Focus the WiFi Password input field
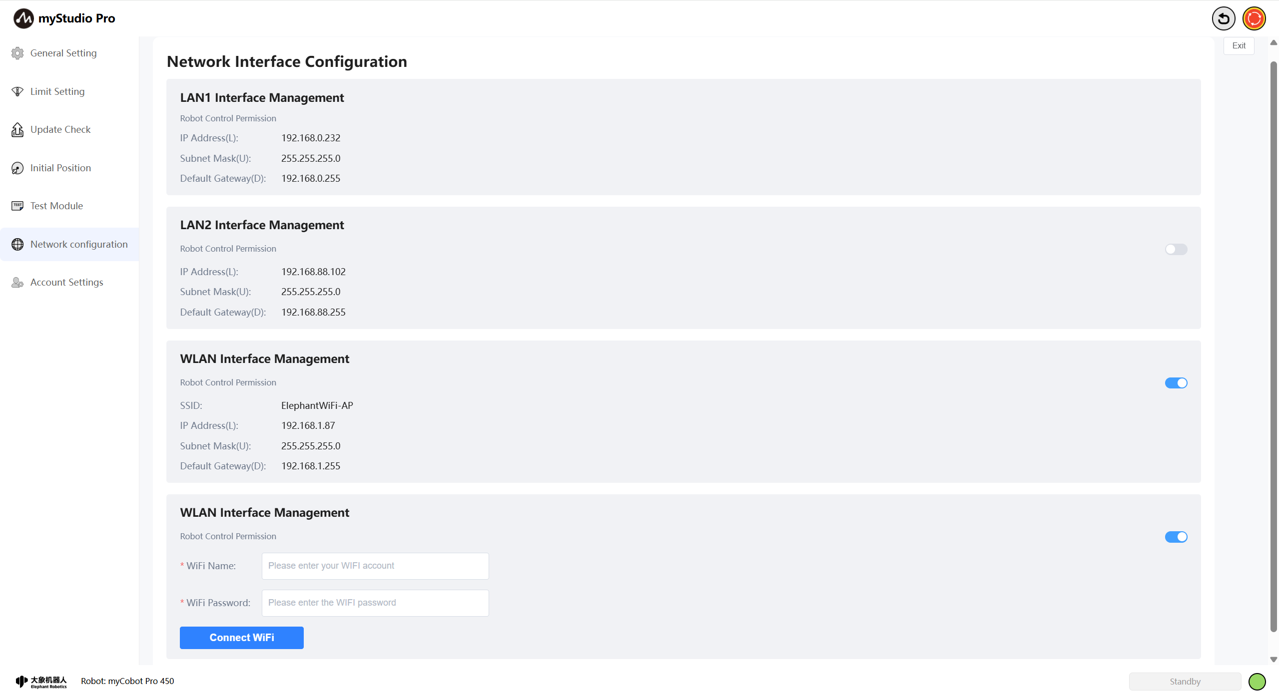This screenshot has width=1279, height=698. tap(375, 603)
